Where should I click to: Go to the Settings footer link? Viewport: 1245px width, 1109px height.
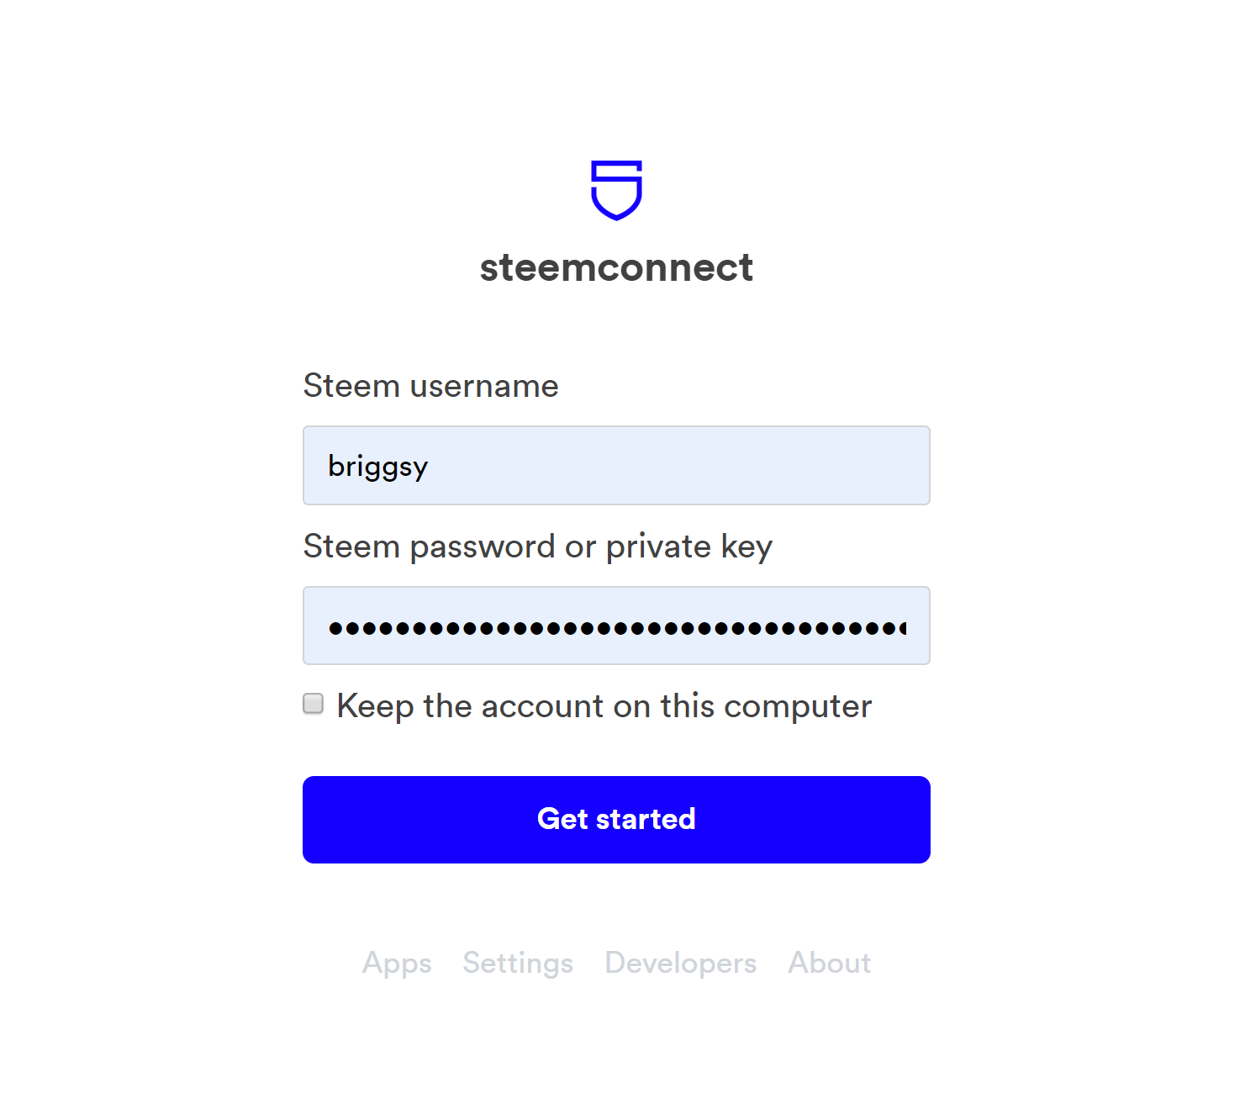(518, 963)
